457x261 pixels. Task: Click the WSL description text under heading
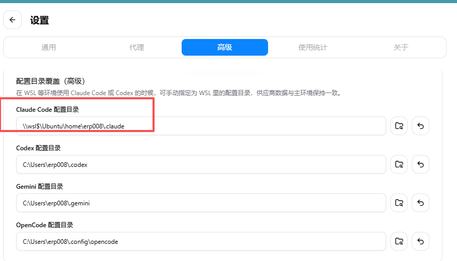[x=179, y=93]
